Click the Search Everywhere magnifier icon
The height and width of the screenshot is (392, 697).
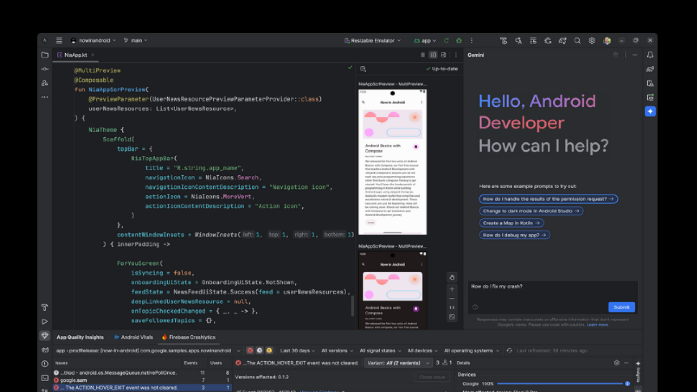(x=577, y=41)
